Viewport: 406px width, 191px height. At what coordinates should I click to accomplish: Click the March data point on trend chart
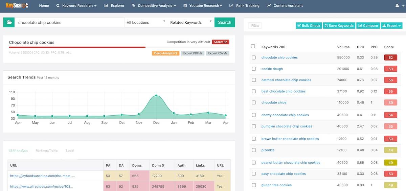(x=208, y=113)
